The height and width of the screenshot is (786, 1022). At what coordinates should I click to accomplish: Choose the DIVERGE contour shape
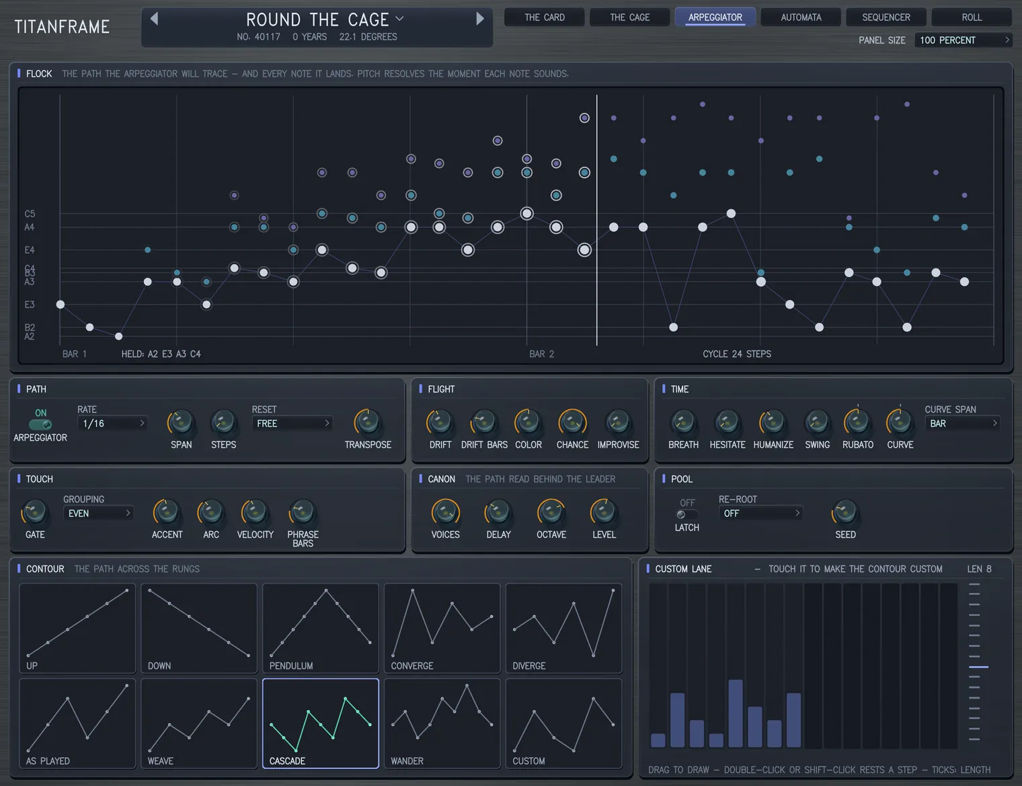click(564, 628)
